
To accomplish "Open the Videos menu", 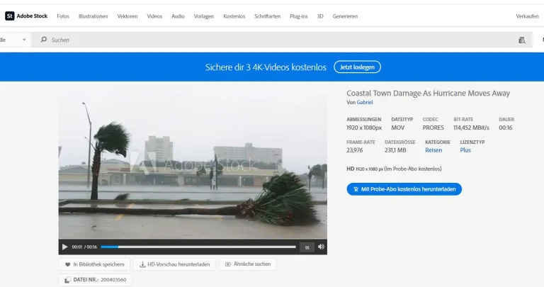I will (x=154, y=16).
